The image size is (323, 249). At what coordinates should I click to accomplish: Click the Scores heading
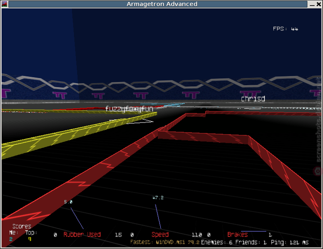coord(22,227)
